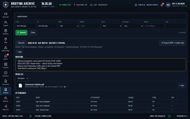This screenshot has height=119, width=190.
Task: Open catamaran-bulletin.pdf file name
Action: [35, 84]
